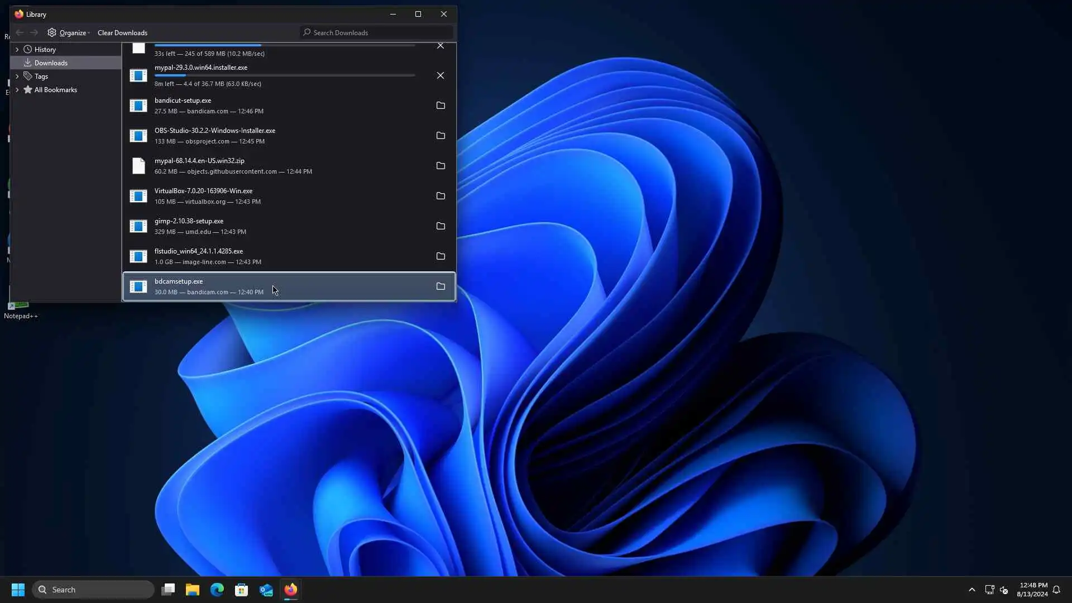1072x603 pixels.
Task: Reveal VirtualBox installer in its folder
Action: tap(440, 196)
